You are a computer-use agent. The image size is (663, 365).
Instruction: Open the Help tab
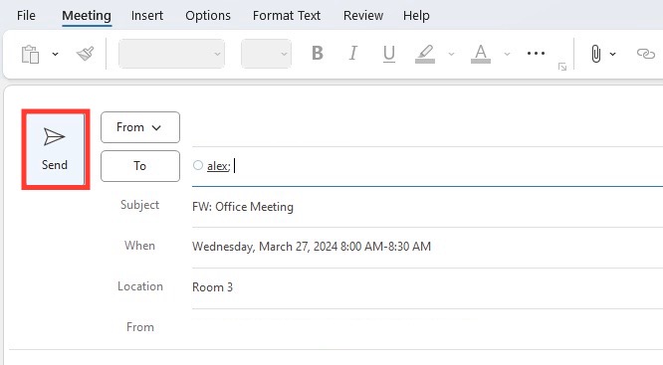[416, 16]
